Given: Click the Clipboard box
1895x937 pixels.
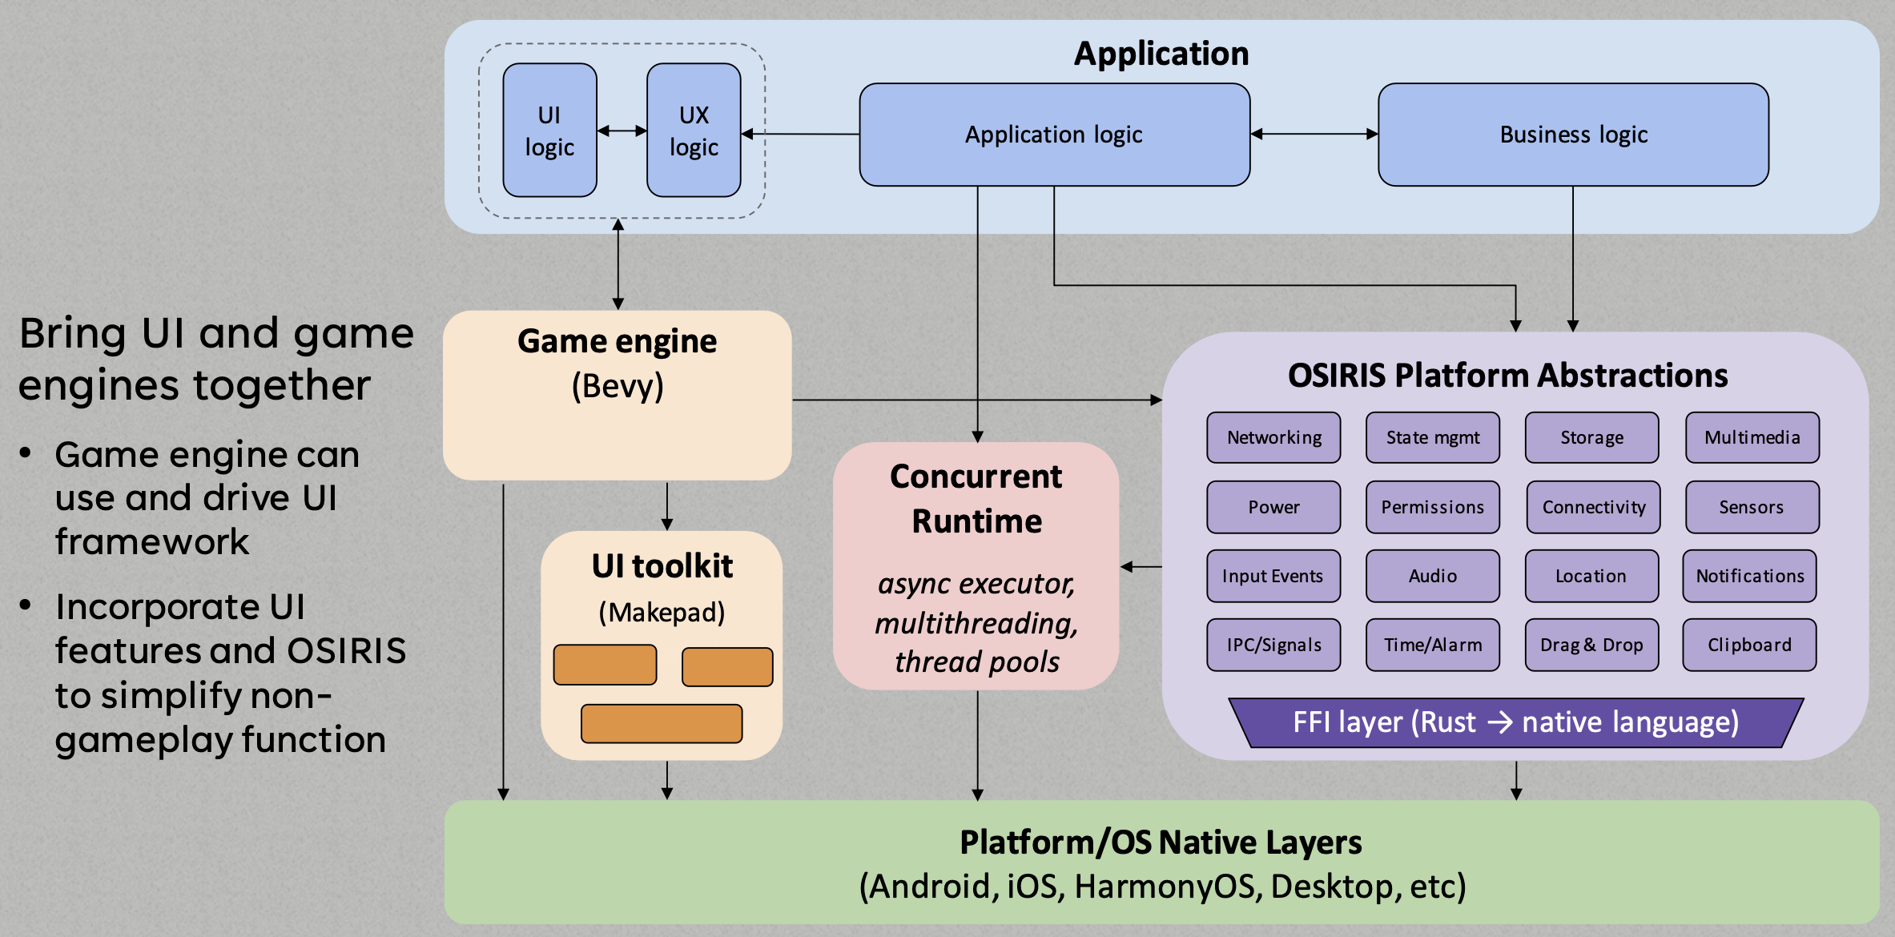Looking at the screenshot, I should (1749, 645).
